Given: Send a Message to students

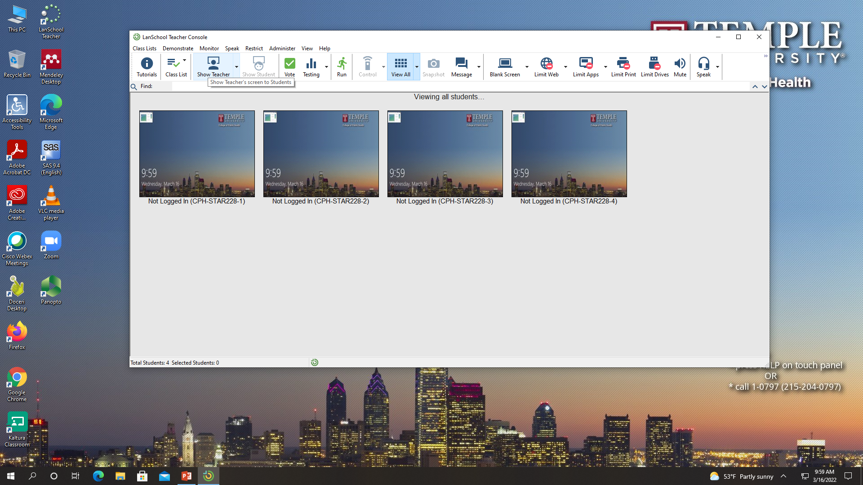Looking at the screenshot, I should pos(462,66).
